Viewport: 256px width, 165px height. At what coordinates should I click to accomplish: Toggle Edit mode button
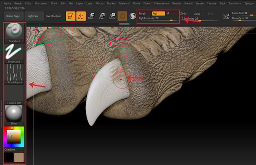(71, 16)
